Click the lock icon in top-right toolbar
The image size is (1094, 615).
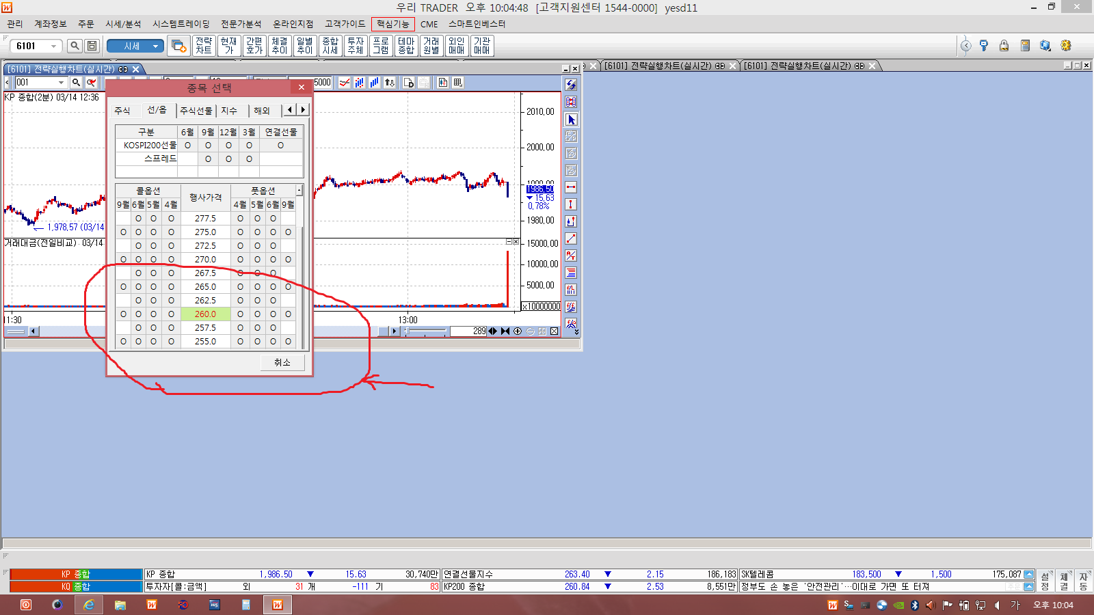[x=1004, y=46]
